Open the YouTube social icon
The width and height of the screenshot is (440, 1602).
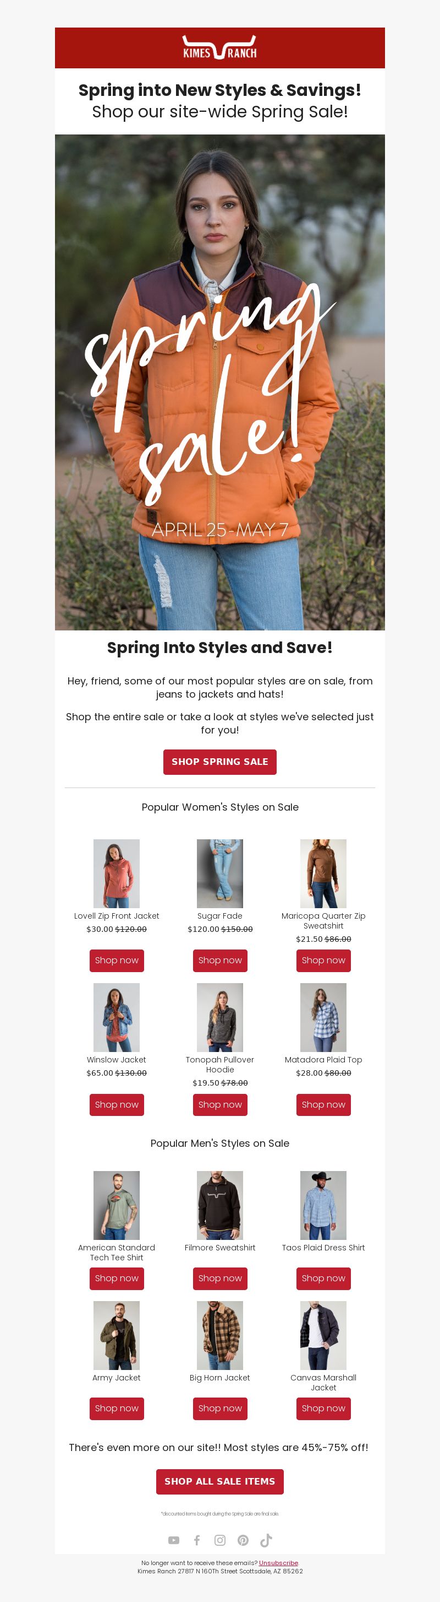[x=174, y=1540]
